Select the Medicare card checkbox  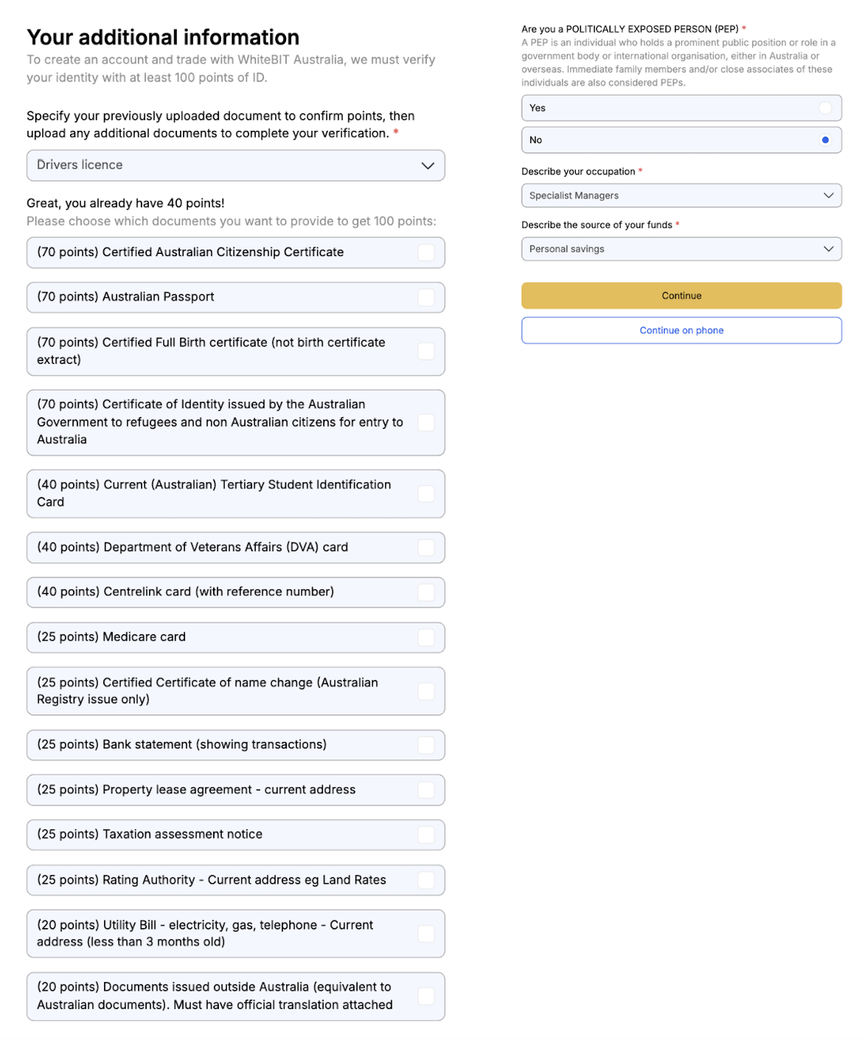(426, 637)
